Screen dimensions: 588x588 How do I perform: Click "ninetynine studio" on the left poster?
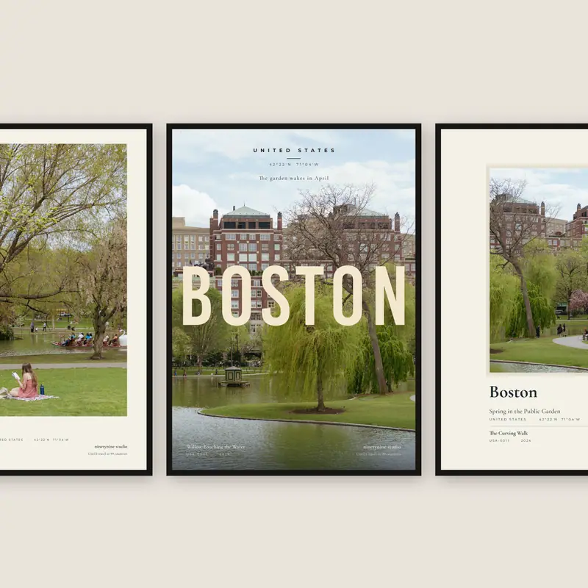click(x=111, y=446)
